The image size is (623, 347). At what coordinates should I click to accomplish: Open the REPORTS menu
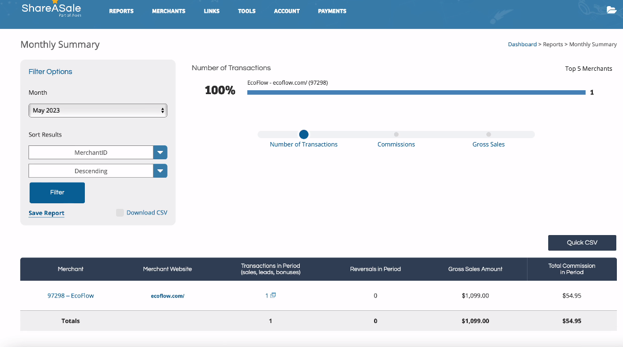(121, 11)
